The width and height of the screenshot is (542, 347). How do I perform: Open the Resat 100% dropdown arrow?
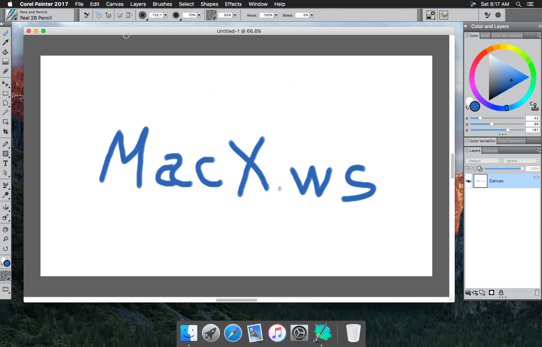click(x=276, y=15)
